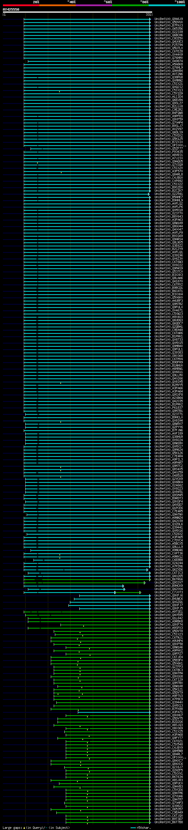Select label UniRef100_C5Y1D9
The image size is (188, 830).
pos(169,93)
